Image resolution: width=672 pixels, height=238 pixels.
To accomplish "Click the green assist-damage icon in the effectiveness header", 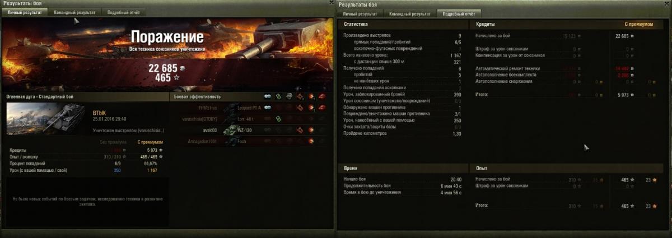I will click(278, 96).
